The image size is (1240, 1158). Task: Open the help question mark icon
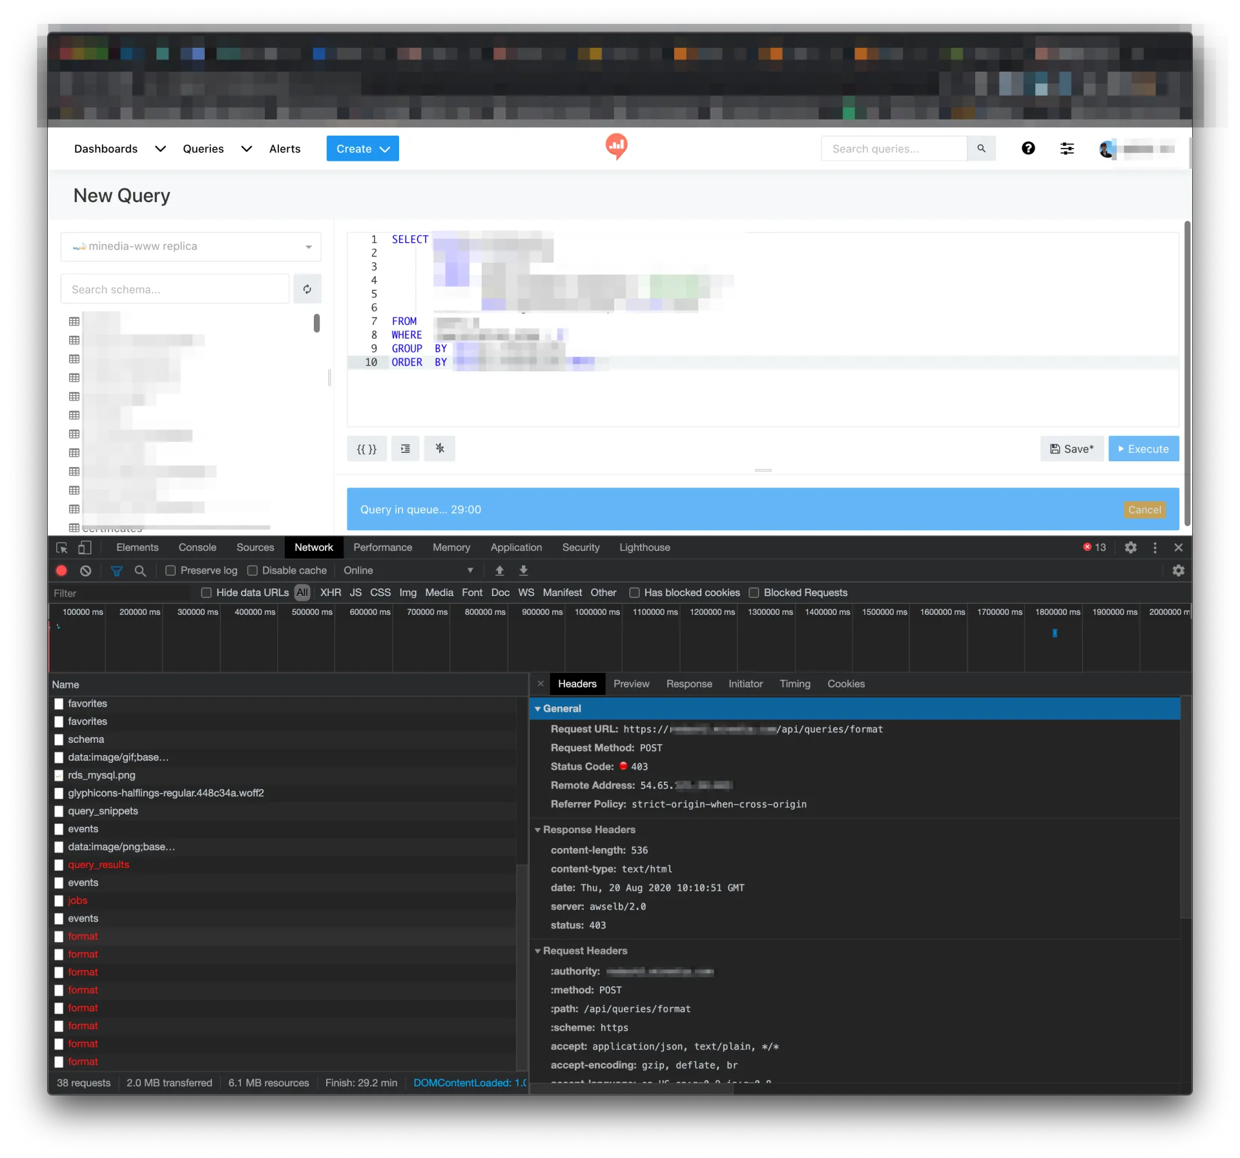pos(1028,149)
